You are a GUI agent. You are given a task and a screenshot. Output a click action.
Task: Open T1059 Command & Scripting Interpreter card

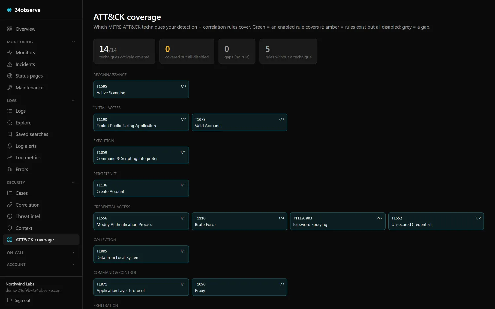point(141,155)
